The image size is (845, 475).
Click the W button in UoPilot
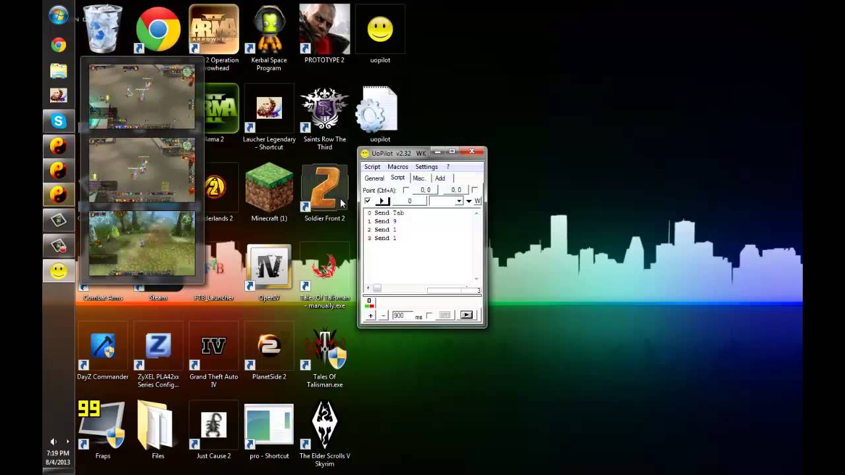pos(477,201)
